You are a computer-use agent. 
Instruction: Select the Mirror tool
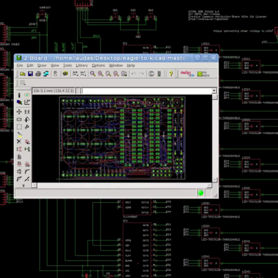19,120
